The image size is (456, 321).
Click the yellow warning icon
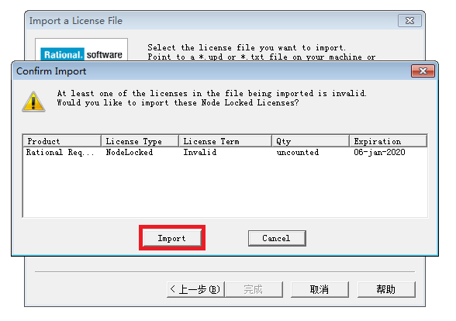pyautogui.click(x=33, y=102)
